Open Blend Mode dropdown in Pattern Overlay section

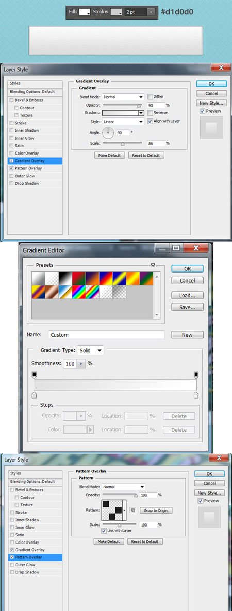[123, 487]
